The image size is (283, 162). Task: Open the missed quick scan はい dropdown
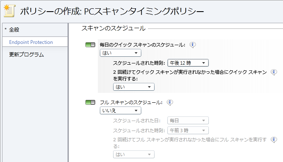(x=134, y=87)
